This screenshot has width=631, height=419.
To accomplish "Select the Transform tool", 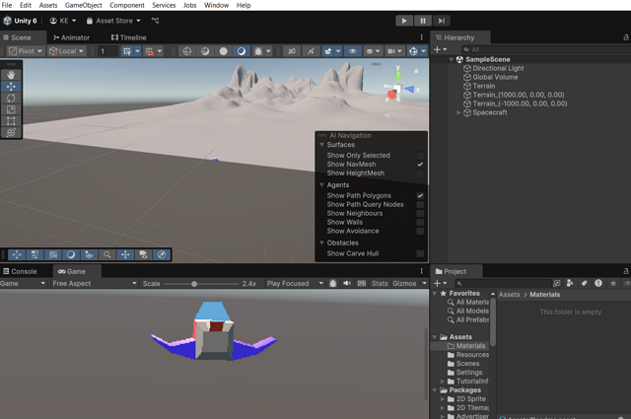I will (11, 132).
